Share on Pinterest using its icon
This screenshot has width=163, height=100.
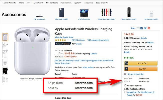149,28
